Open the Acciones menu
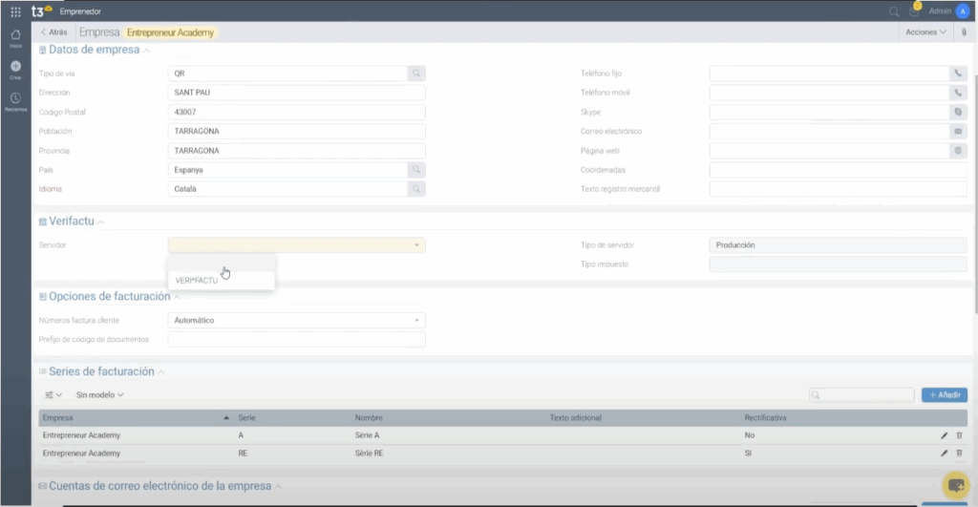 (x=925, y=32)
